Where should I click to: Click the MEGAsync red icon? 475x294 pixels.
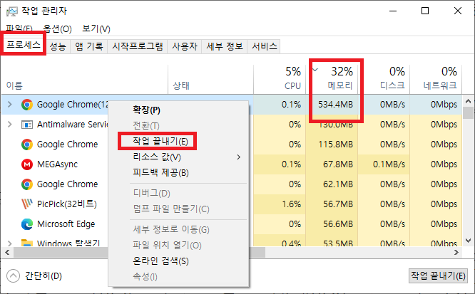[27, 164]
